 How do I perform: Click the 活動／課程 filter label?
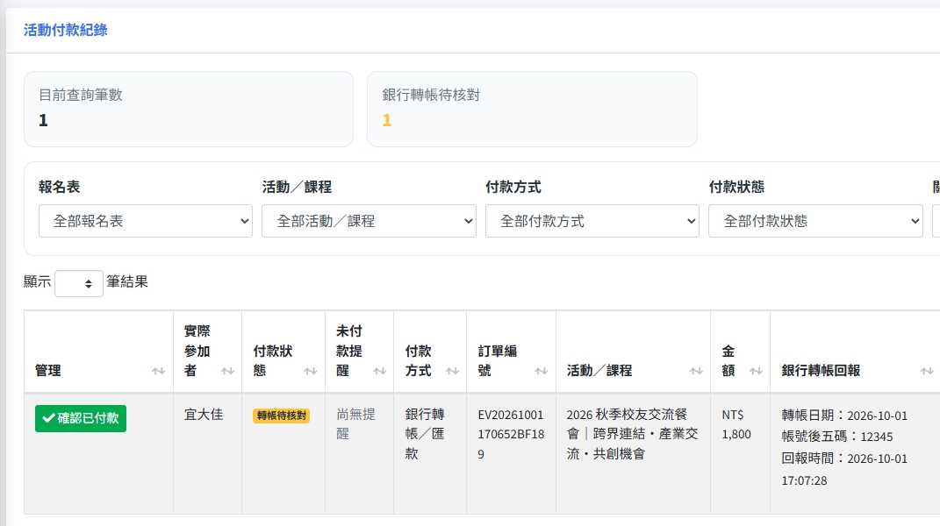pos(297,187)
